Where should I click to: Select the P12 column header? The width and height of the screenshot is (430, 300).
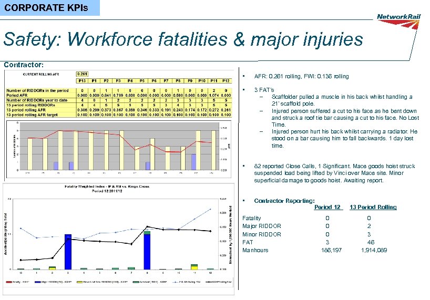point(226,81)
